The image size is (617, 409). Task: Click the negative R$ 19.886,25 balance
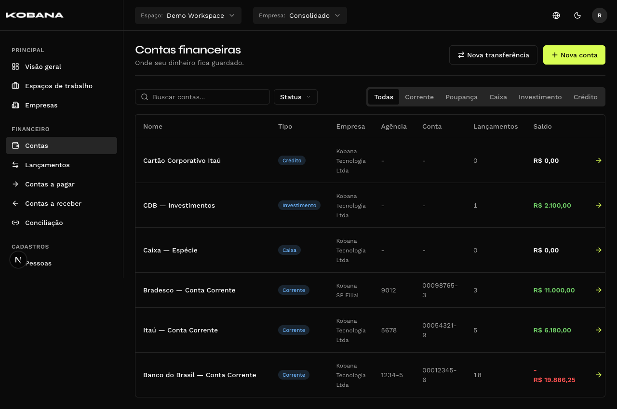pos(554,375)
